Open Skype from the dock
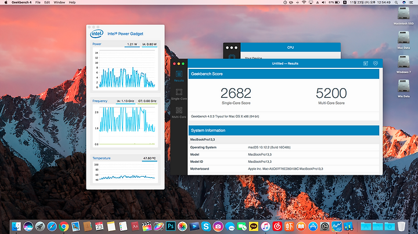 click(x=206, y=226)
